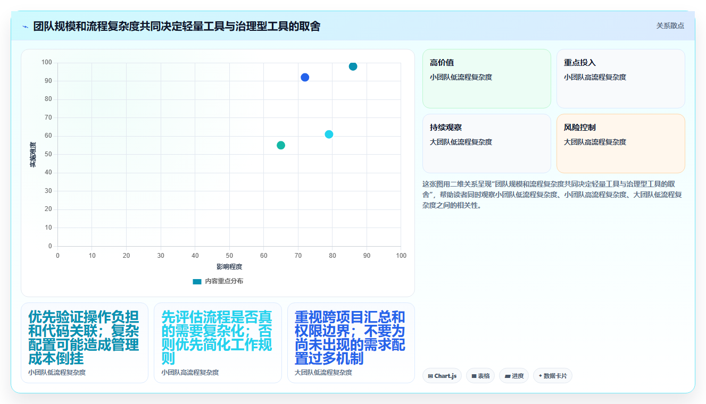Click the main title about 团队规模和流程复杂度
706x404 pixels.
[177, 26]
